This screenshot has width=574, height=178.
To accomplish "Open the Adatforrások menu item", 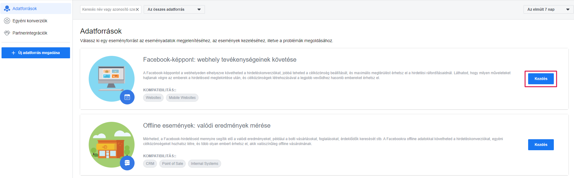I will click(x=36, y=9).
